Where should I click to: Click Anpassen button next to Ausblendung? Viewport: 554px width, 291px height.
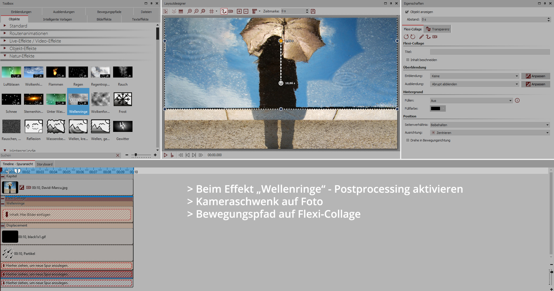tap(535, 84)
